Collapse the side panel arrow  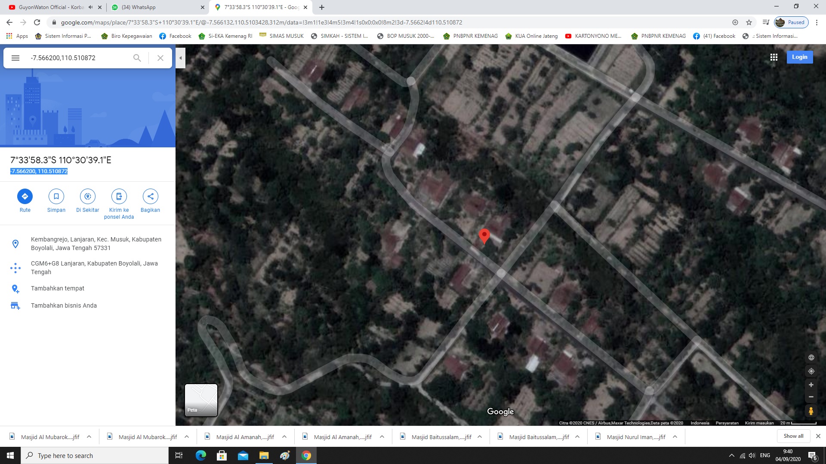[x=181, y=58]
